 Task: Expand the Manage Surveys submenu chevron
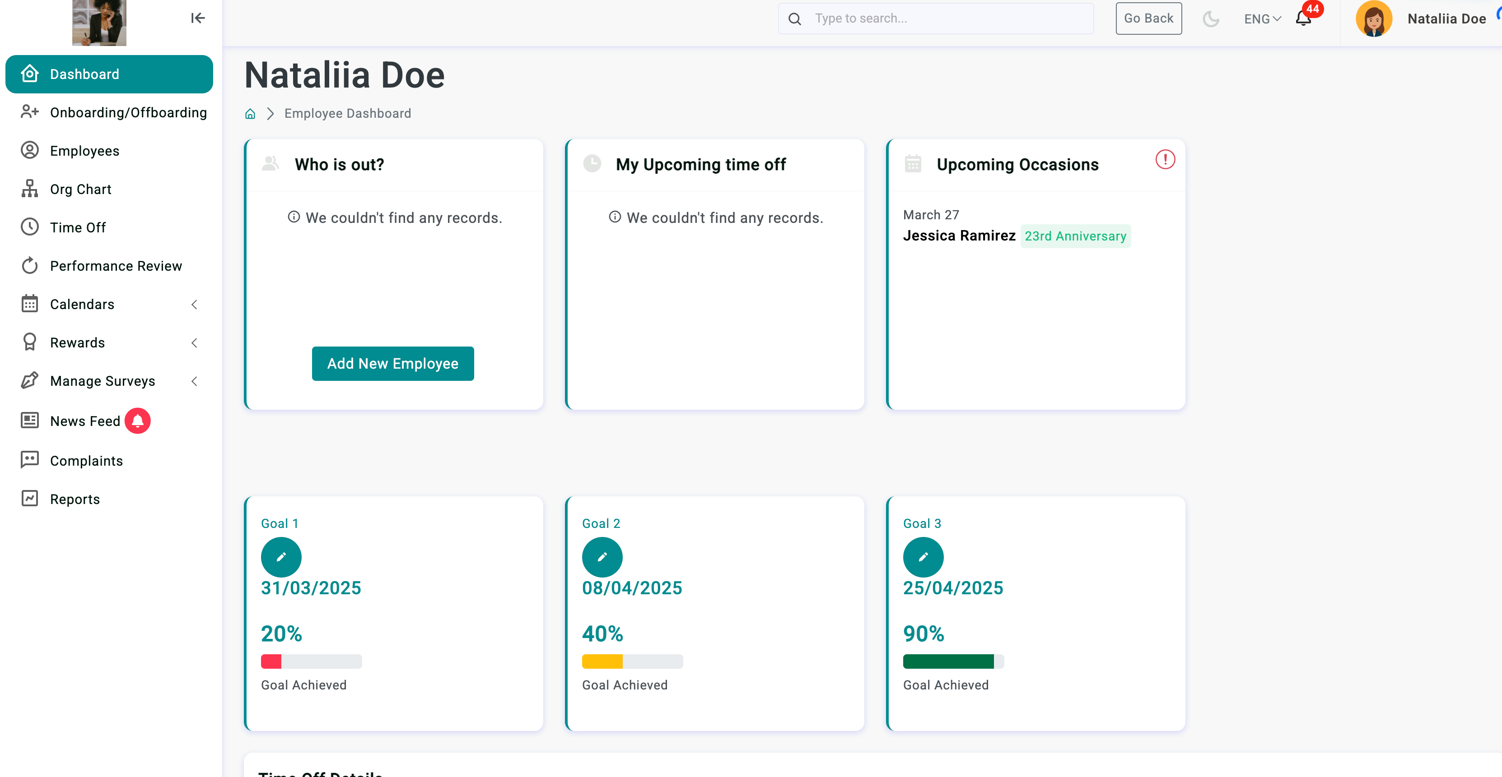tap(194, 381)
